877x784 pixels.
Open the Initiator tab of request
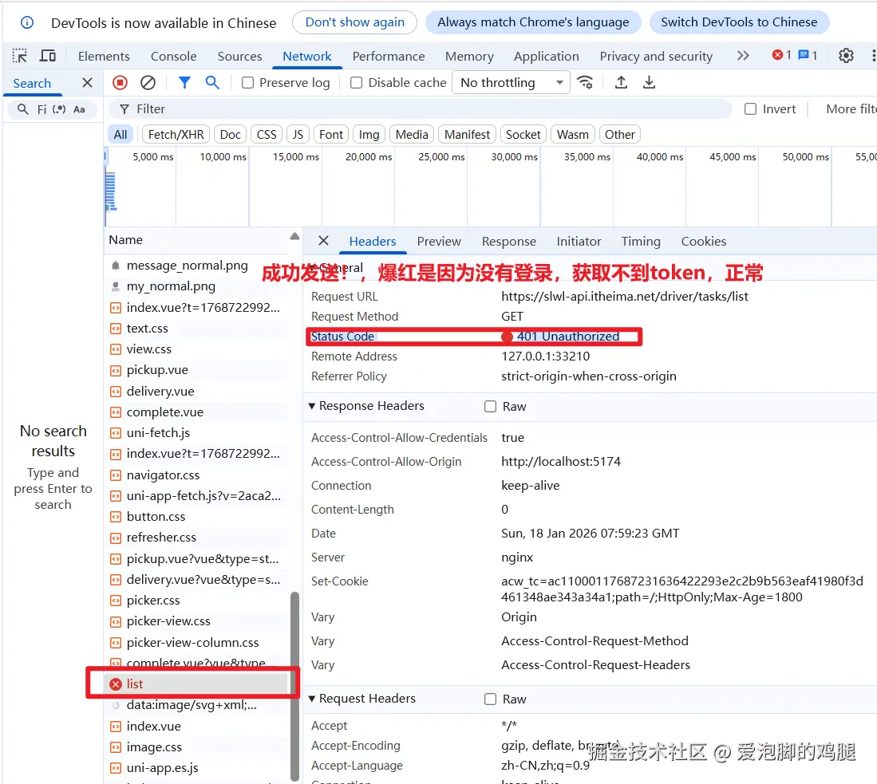click(579, 242)
